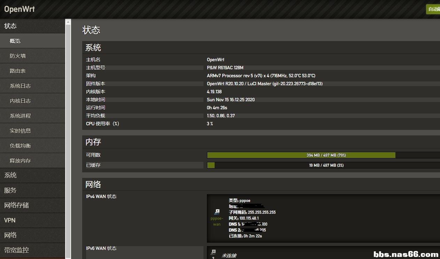Open the 系统进程 list
440x259 pixels.
pos(20,116)
